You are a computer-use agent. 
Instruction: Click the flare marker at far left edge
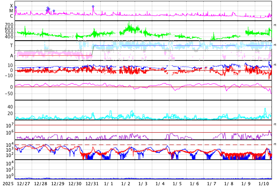[15, 7]
